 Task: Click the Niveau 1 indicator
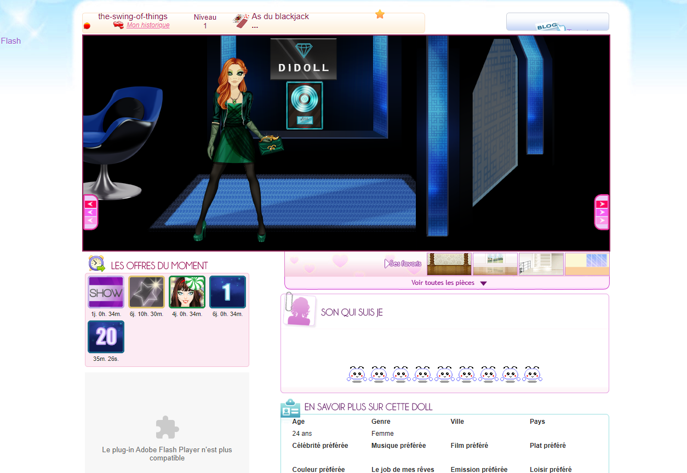pos(205,21)
